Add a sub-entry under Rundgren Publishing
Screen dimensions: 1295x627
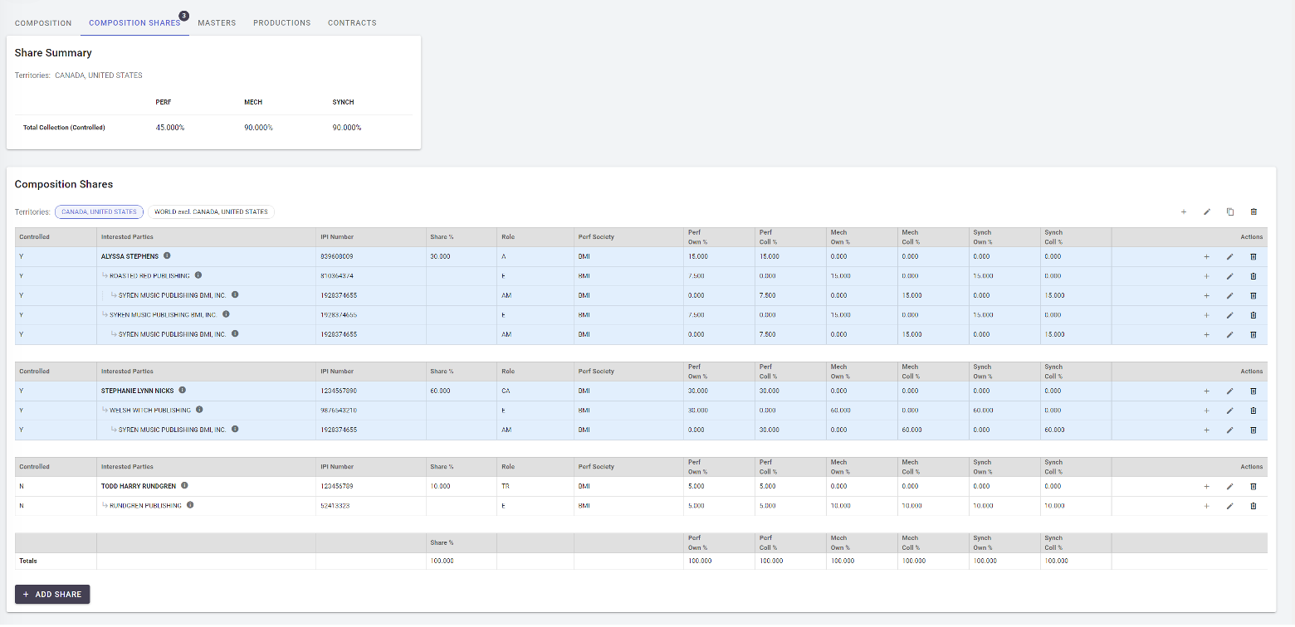pos(1206,506)
